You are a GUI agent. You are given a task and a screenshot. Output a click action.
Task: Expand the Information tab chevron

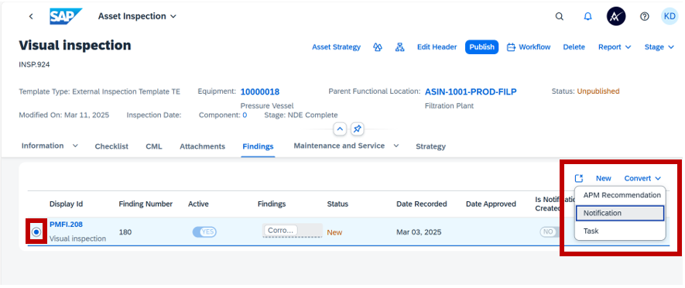[75, 146]
